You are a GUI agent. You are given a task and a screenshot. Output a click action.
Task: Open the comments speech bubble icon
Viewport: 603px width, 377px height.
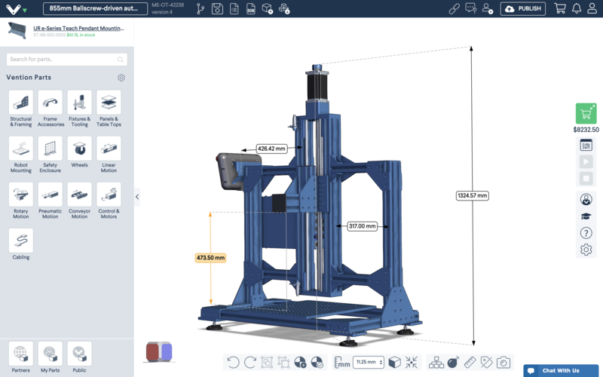(x=470, y=8)
